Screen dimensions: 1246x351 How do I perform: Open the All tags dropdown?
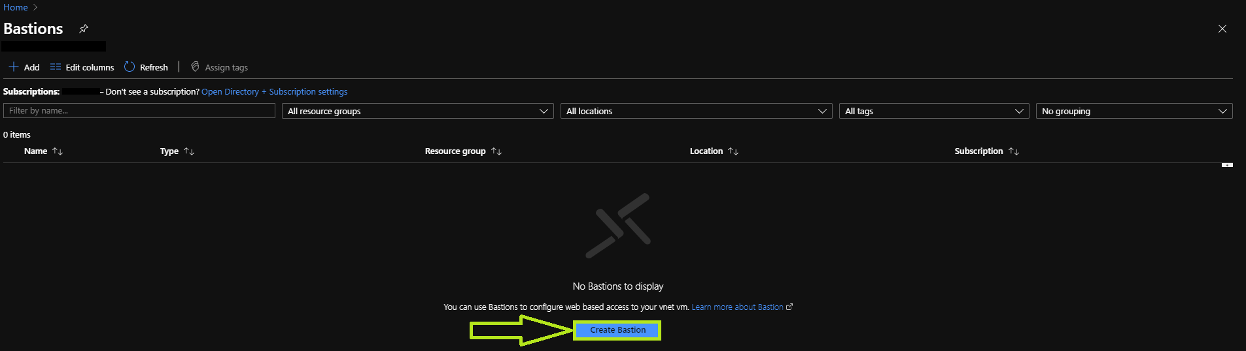934,111
